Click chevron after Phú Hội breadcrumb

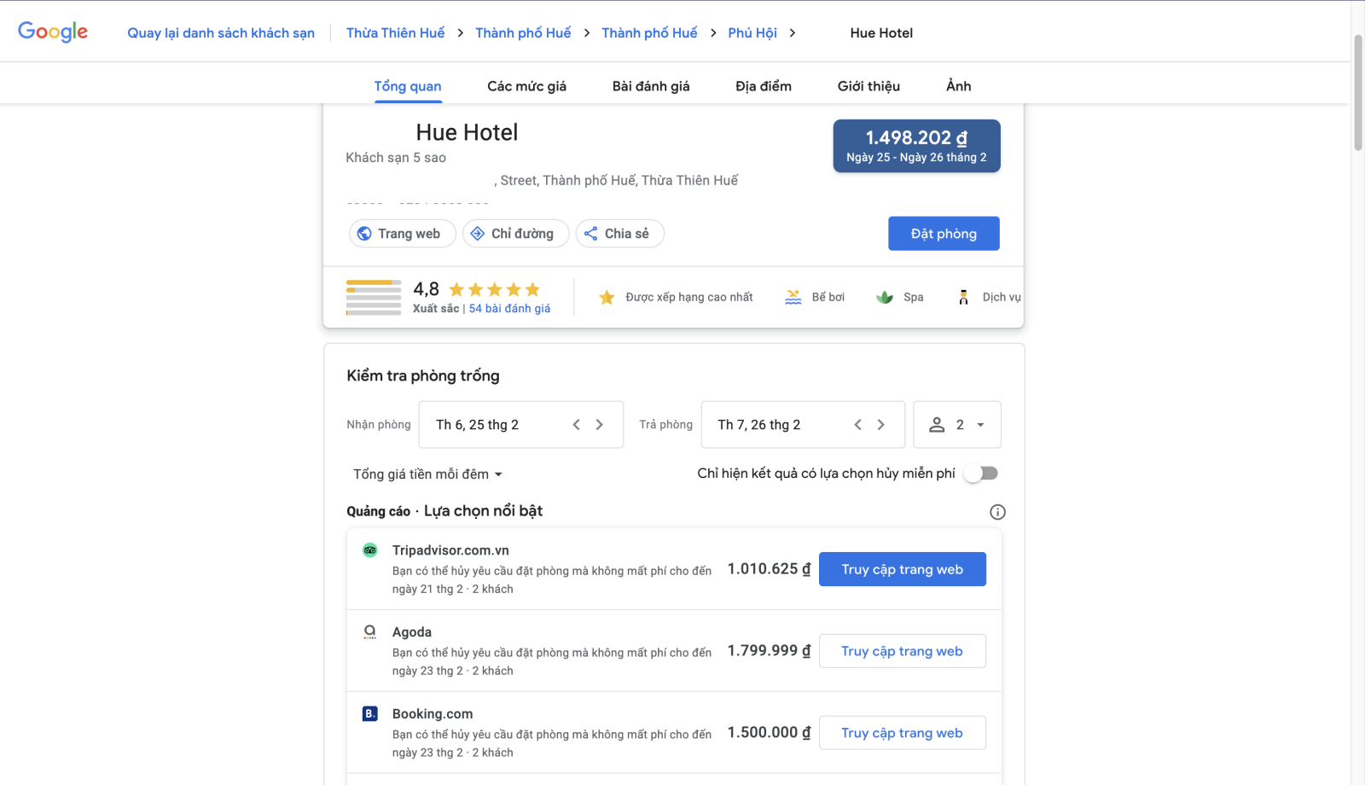(793, 33)
